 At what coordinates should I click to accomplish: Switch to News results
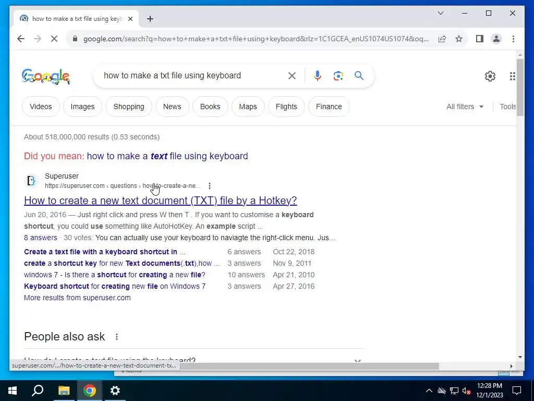(172, 107)
